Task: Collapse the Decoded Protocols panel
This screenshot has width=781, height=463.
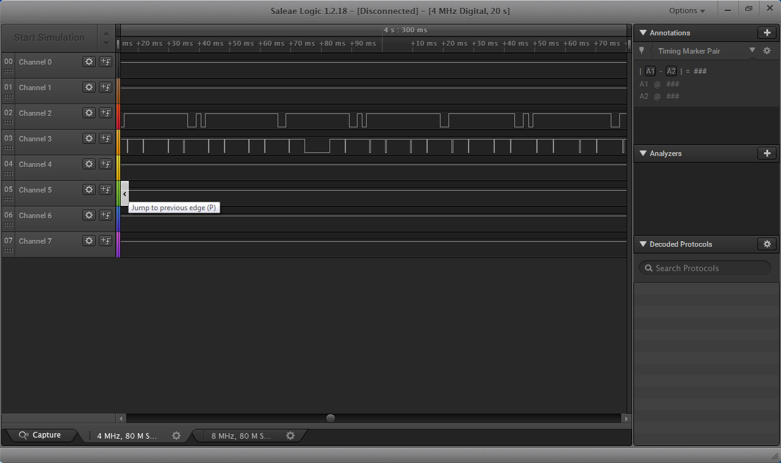Action: pyautogui.click(x=643, y=244)
